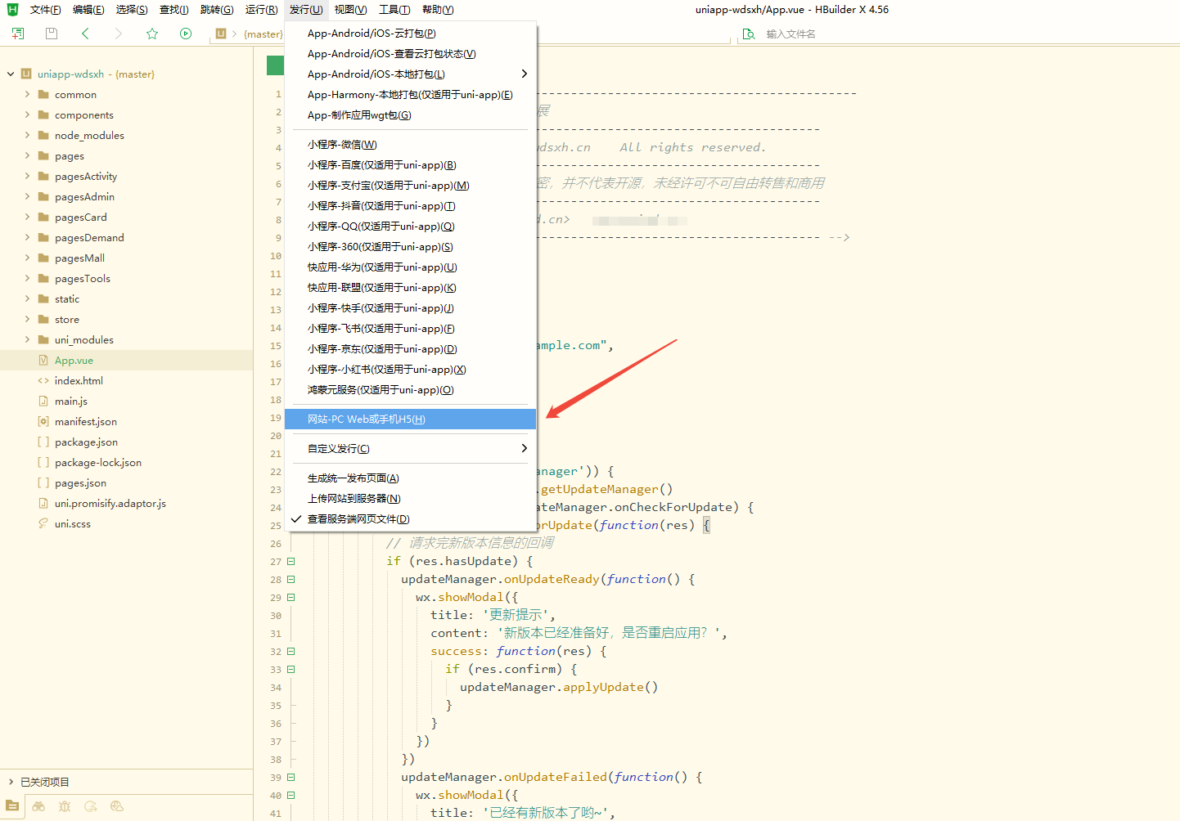Click the {master} breadcrumb label
1180x821 pixels.
(x=263, y=34)
